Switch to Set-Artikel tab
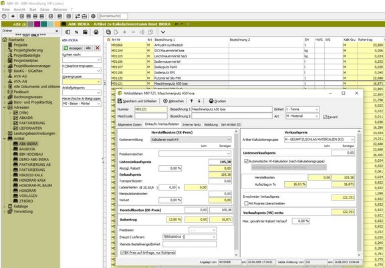 pos(231,124)
